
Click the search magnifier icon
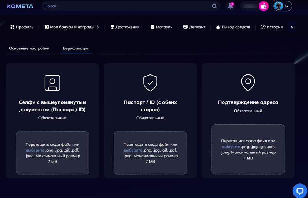pos(214,6)
